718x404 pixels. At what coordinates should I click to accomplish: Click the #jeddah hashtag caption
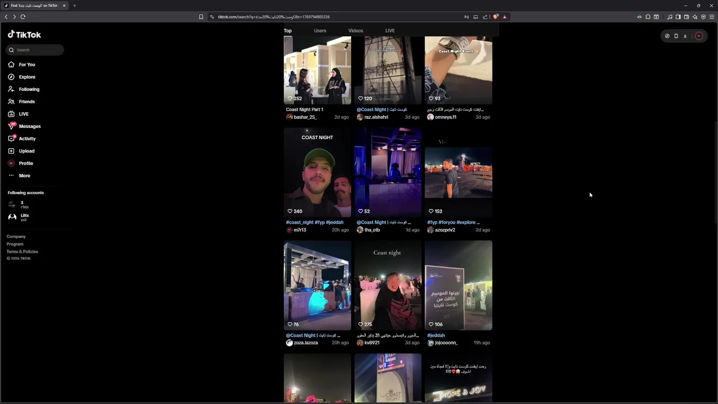click(436, 336)
